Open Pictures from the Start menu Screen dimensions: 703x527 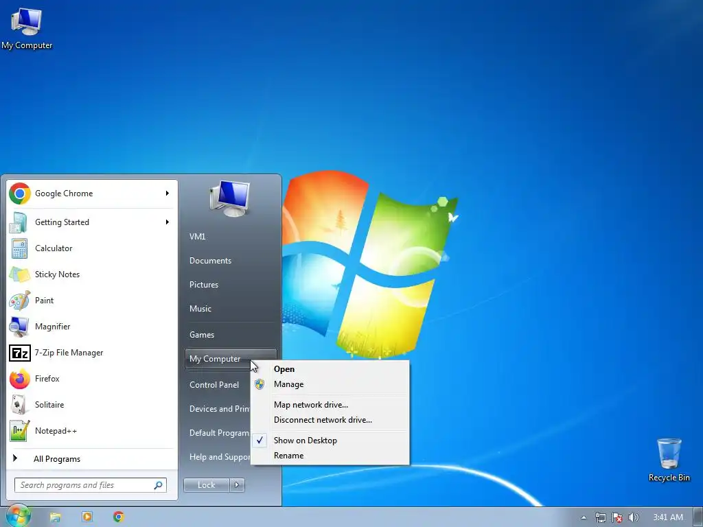(203, 285)
